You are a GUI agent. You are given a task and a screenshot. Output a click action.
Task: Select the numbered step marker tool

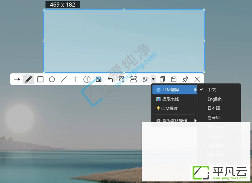pos(87,79)
